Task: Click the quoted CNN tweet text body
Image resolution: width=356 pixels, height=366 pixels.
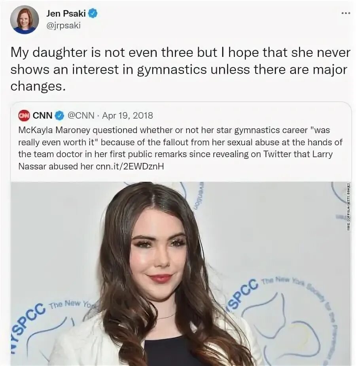Action: [x=180, y=148]
